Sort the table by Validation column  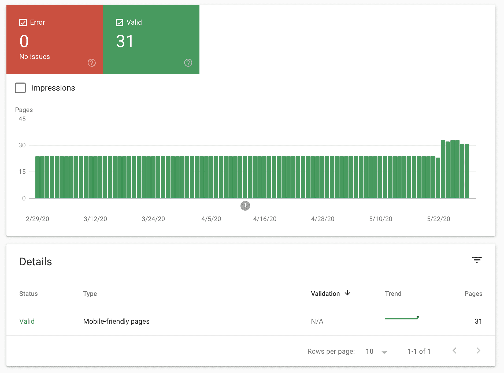point(325,293)
